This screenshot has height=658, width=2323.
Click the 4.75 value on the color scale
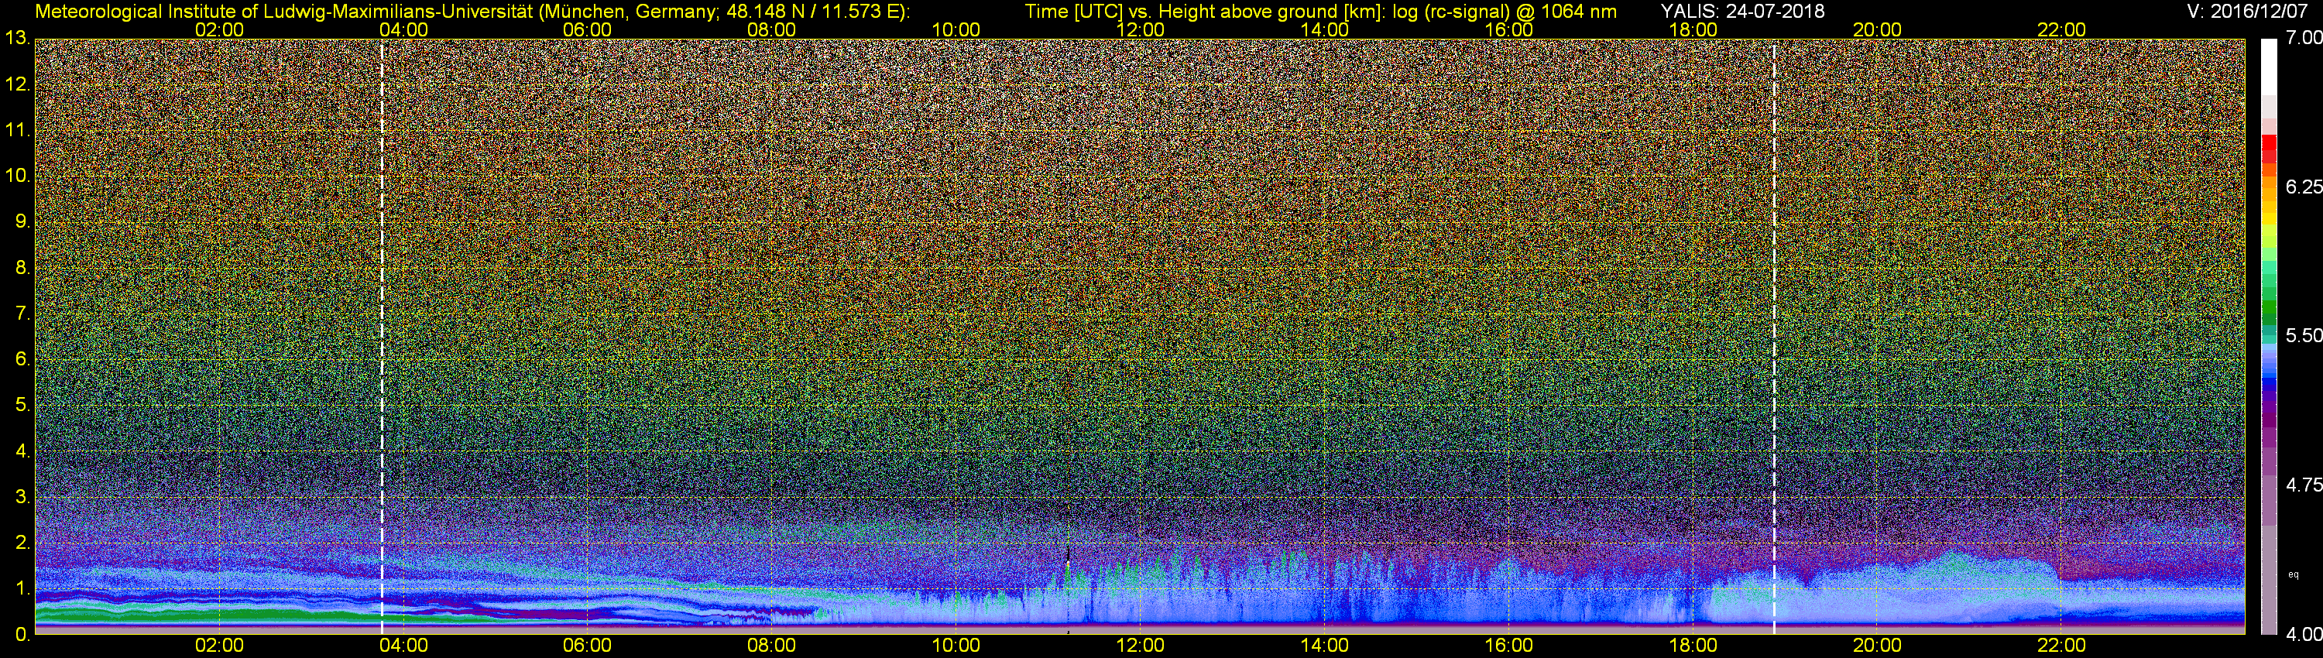pyautogui.click(x=2304, y=485)
